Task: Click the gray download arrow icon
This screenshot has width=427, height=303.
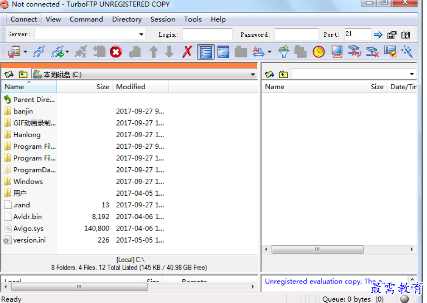Action: 169,52
